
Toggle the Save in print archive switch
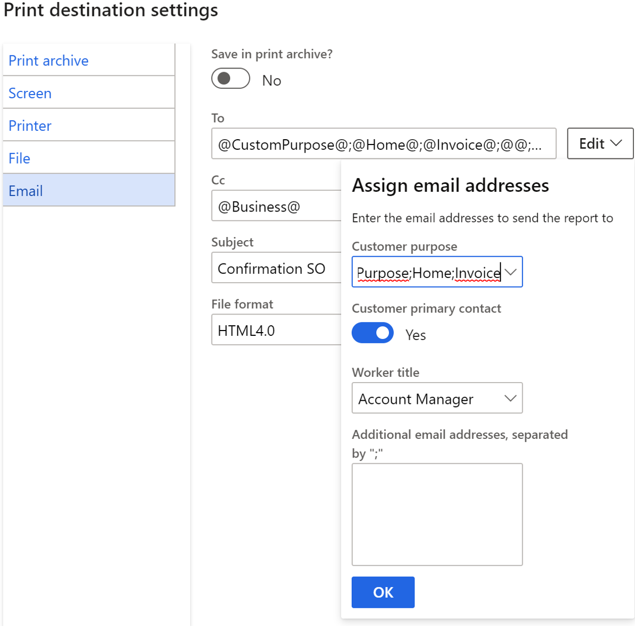pos(231,79)
